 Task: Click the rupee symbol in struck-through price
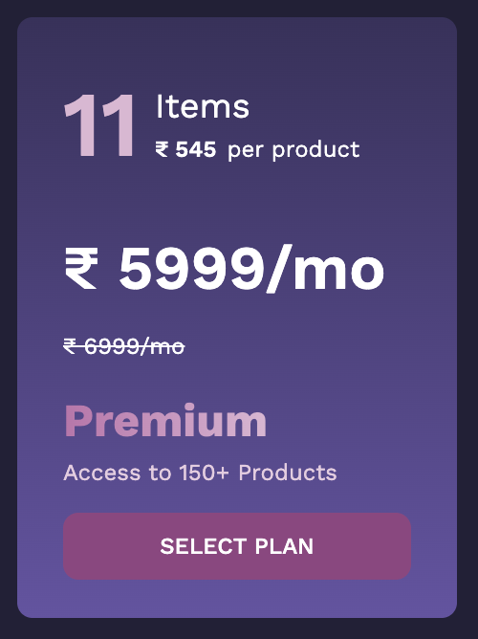click(x=70, y=346)
